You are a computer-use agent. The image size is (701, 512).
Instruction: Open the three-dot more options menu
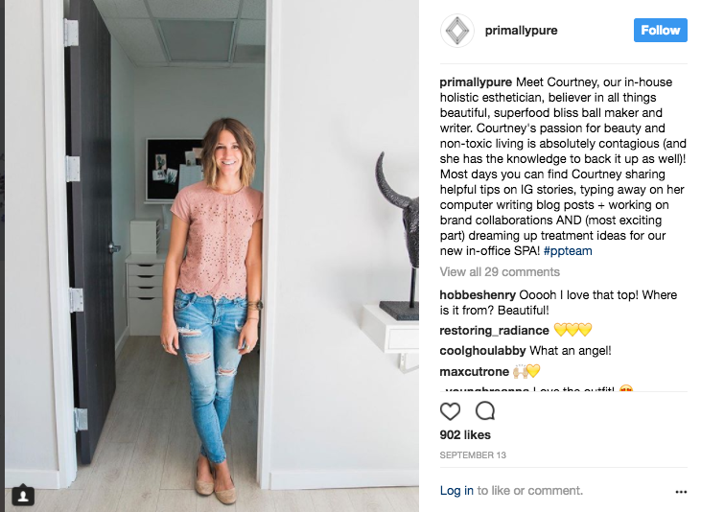[681, 492]
